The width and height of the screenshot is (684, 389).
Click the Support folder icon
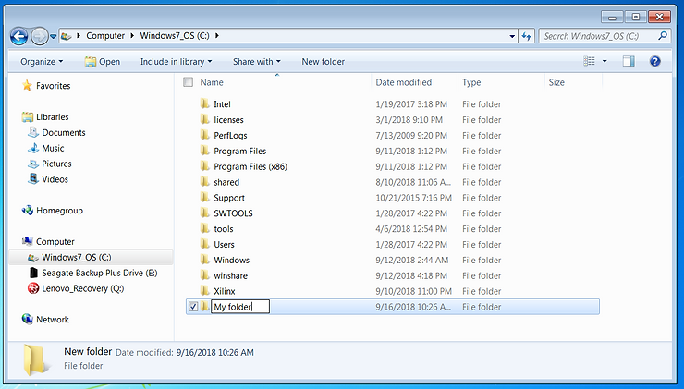204,198
